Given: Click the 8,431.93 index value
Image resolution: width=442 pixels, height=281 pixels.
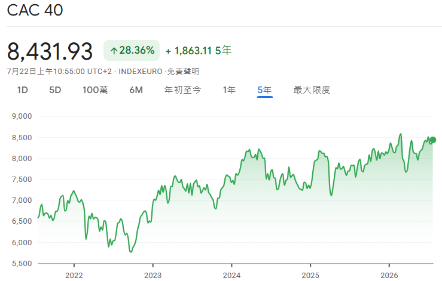Looking at the screenshot, I should [50, 52].
